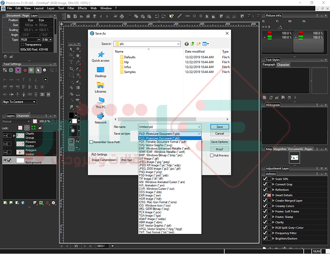Viewport: 330px width, 254px height.
Task: Click the Cancel button
Action: pyautogui.click(x=220, y=133)
